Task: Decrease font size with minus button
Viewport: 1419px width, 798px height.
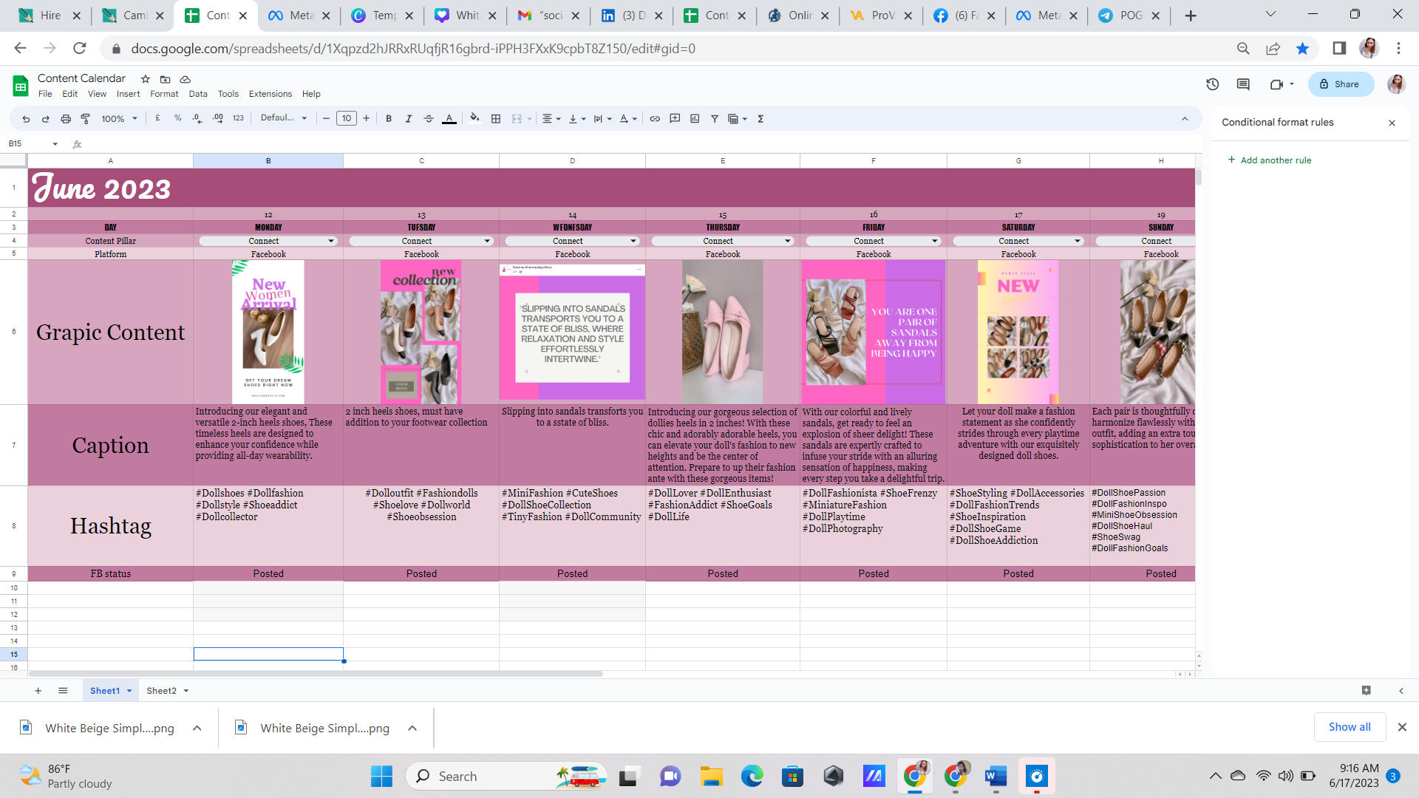Action: click(x=326, y=118)
